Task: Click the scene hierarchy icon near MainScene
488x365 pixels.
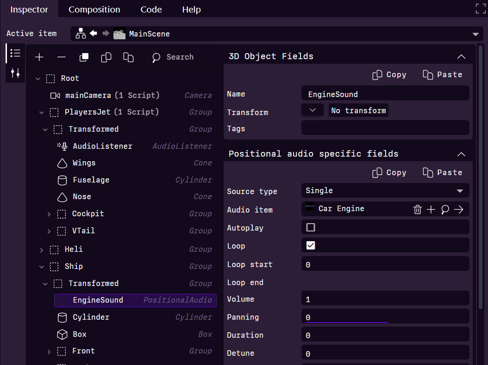Action: click(x=80, y=33)
